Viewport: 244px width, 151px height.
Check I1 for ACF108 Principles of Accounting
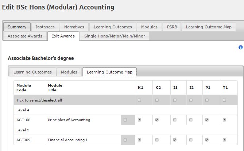pyautogui.click(x=175, y=120)
